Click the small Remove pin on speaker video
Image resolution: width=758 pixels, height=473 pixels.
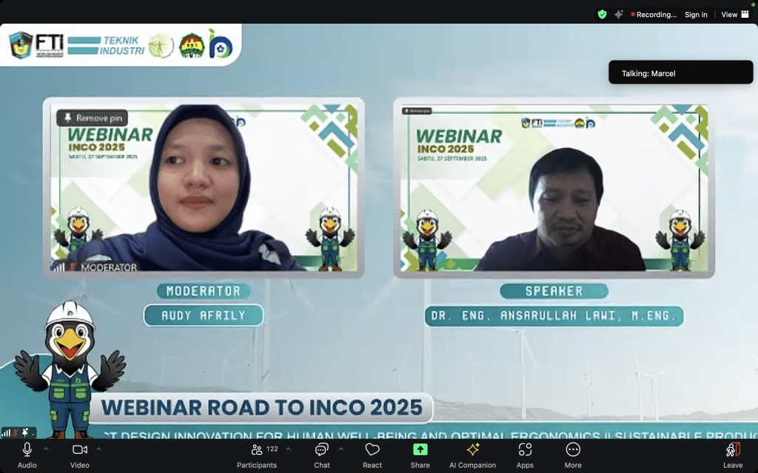[417, 111]
